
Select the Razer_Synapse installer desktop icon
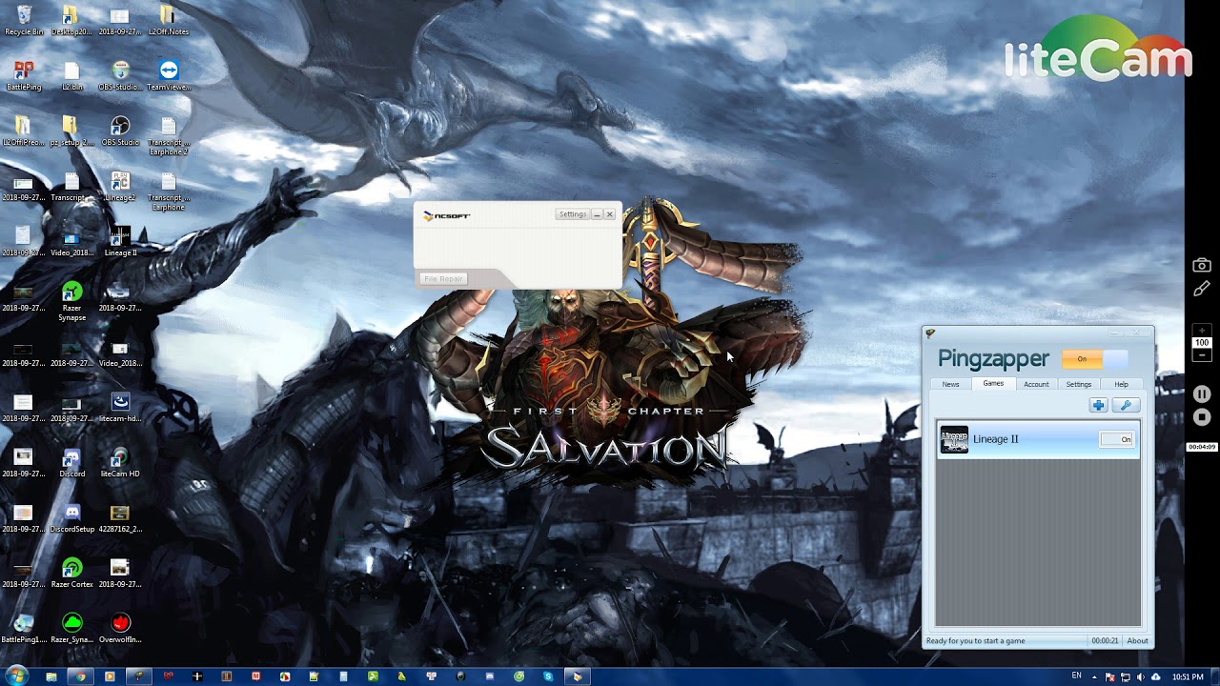71,629
